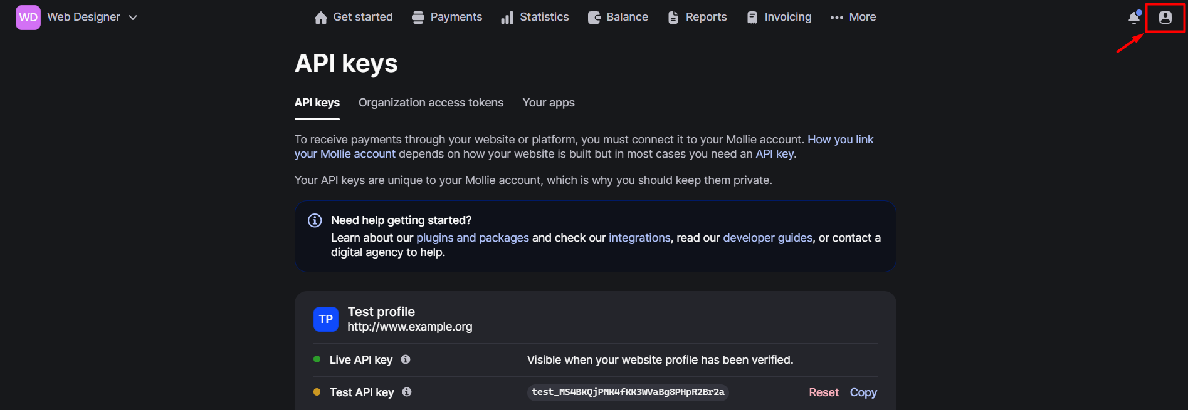Switch to Organization access tokens tab

[x=431, y=103]
